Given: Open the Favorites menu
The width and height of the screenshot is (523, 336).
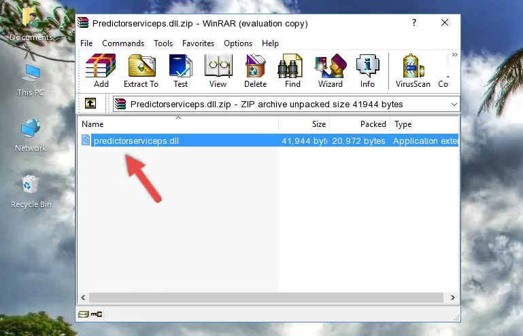Looking at the screenshot, I should click(198, 43).
